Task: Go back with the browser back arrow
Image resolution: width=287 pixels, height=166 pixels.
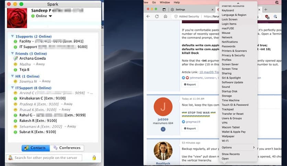Action: click(148, 16)
